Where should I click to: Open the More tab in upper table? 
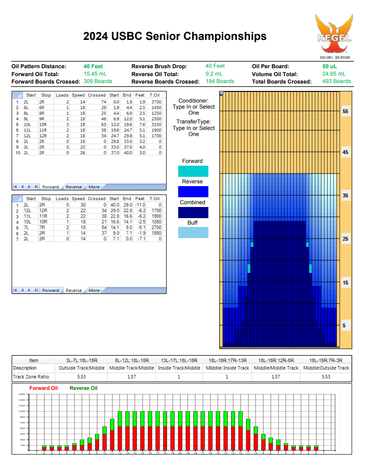click(x=94, y=187)
